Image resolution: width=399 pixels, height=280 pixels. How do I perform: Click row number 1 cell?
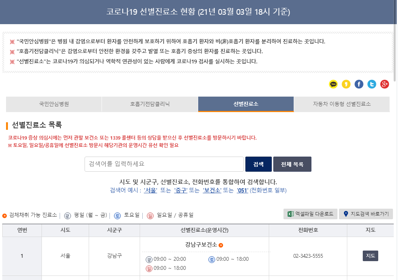[22, 256]
